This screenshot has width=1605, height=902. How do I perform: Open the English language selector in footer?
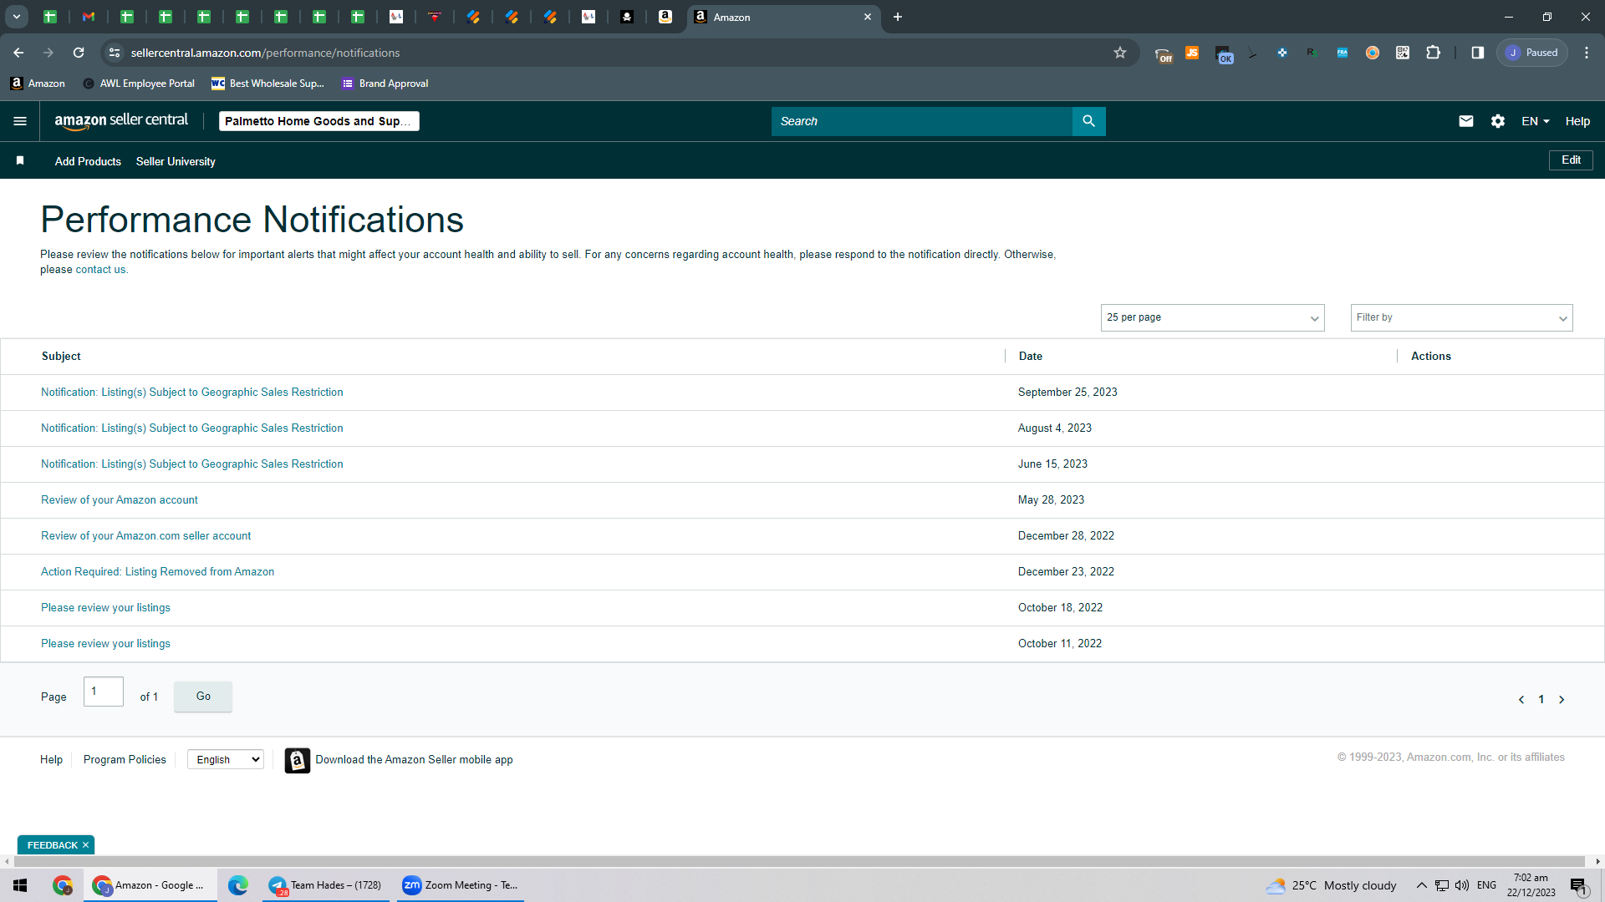click(226, 759)
